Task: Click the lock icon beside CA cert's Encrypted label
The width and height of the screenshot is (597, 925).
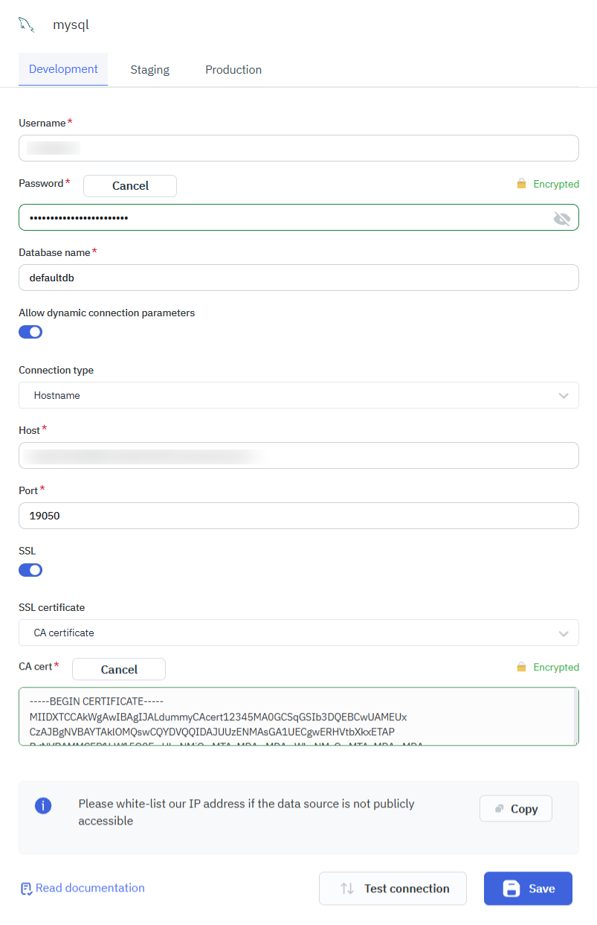Action: point(520,668)
